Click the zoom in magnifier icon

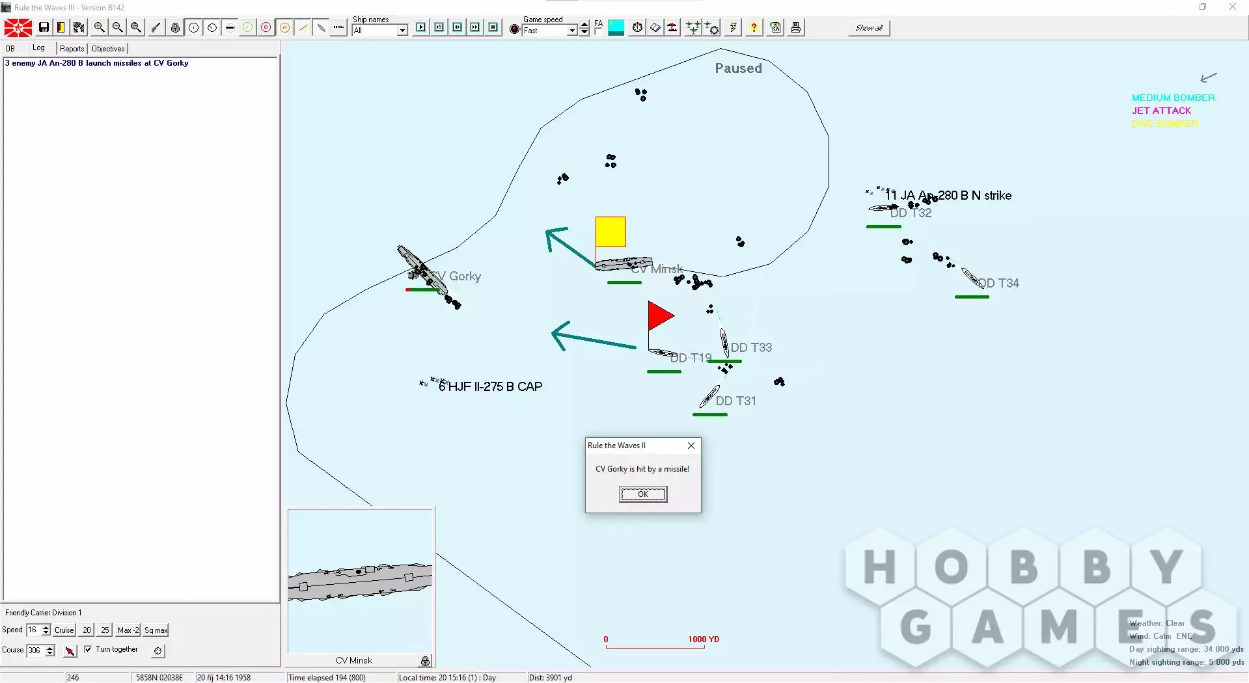[99, 27]
